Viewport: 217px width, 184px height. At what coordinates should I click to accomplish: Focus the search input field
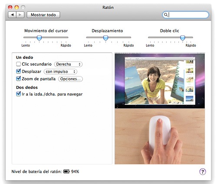coord(186,15)
